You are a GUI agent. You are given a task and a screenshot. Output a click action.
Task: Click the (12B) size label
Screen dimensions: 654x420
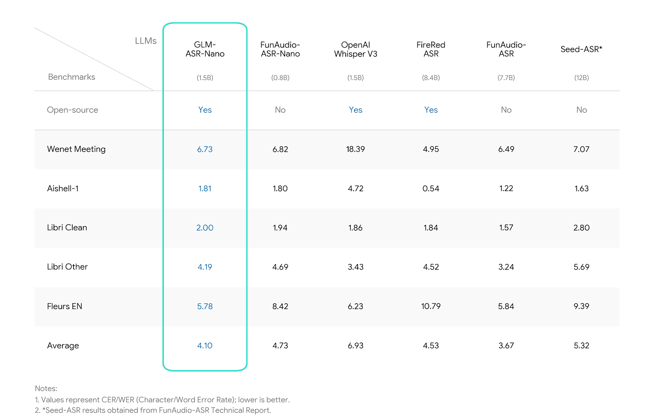pyautogui.click(x=581, y=78)
